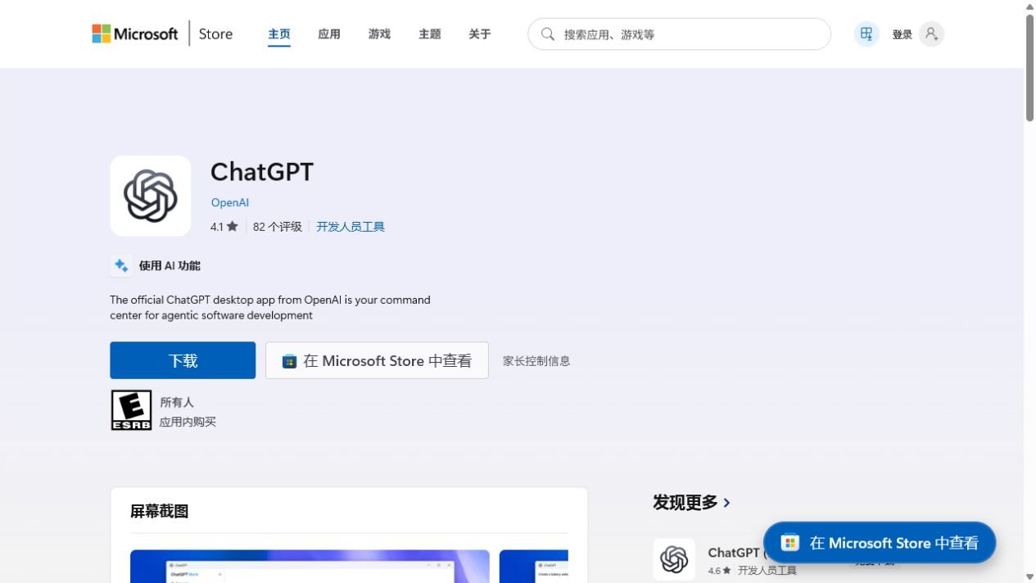Image resolution: width=1036 pixels, height=583 pixels.
Task: Open the Store home link
Action: click(215, 34)
